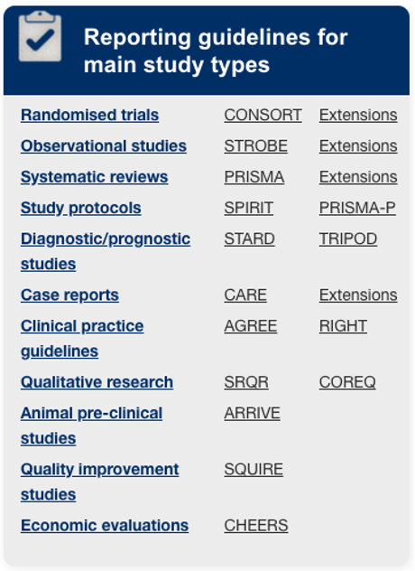Image resolution: width=415 pixels, height=571 pixels.
Task: Open the PRISMA-P link
Action: coord(357,208)
